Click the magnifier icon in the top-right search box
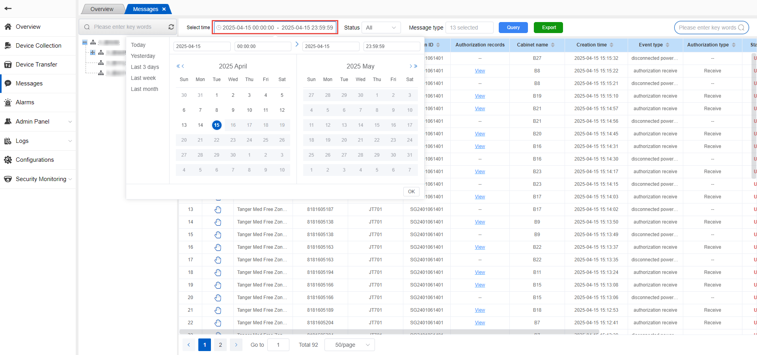This screenshot has height=355, width=757. tap(741, 28)
